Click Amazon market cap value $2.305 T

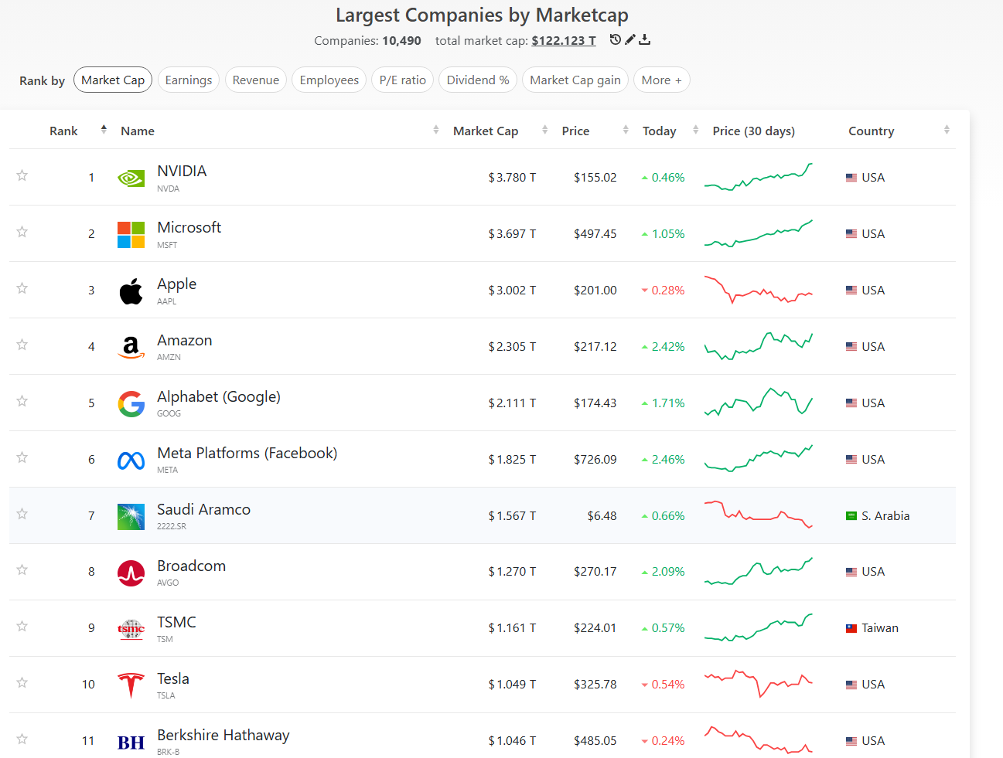512,346
